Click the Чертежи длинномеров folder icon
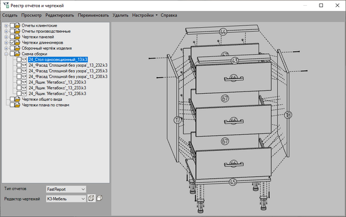The image size is (346, 217). (17, 42)
